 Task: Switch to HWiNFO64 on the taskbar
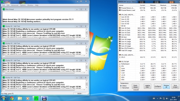pos(44,98)
